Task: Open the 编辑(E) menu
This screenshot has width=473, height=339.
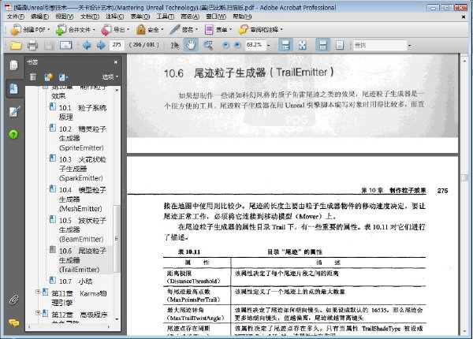Action: [39, 17]
